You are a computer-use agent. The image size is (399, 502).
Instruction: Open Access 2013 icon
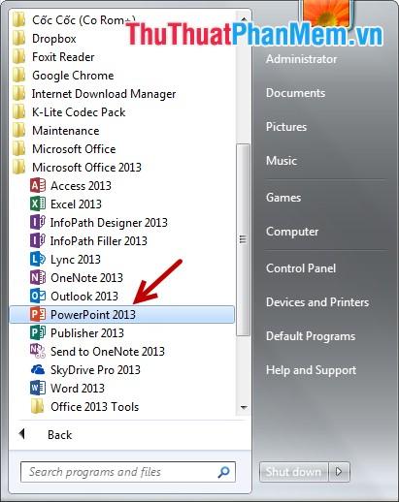38,185
